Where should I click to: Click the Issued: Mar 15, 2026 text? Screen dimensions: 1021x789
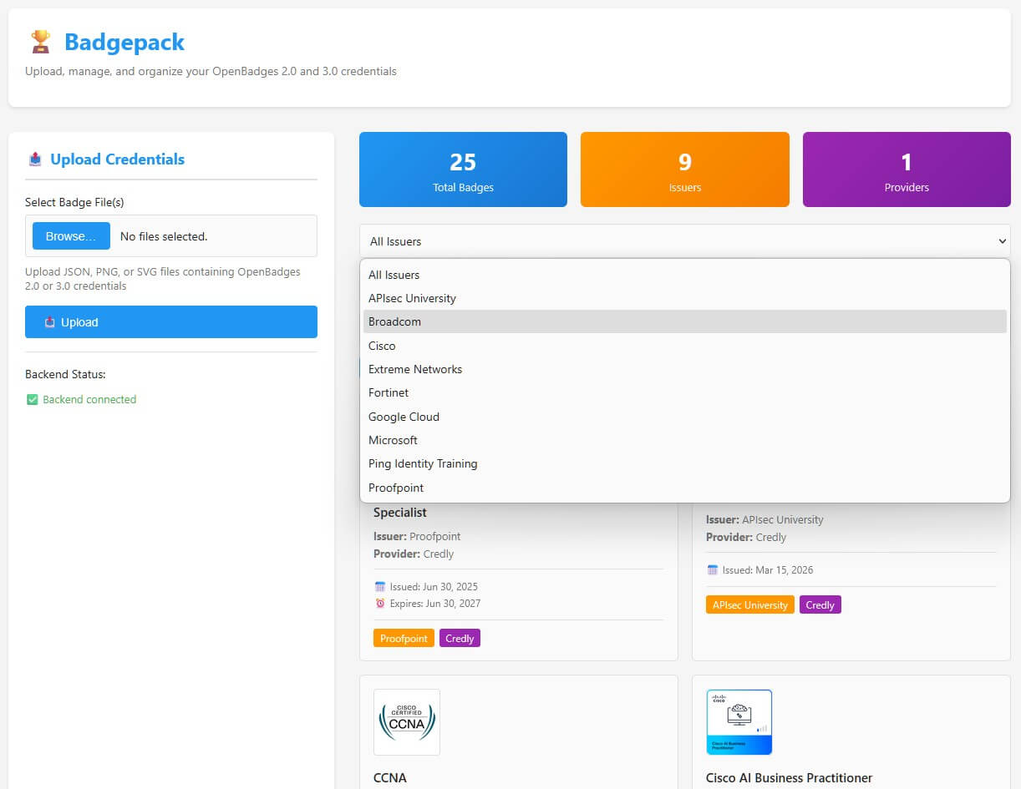click(x=768, y=569)
